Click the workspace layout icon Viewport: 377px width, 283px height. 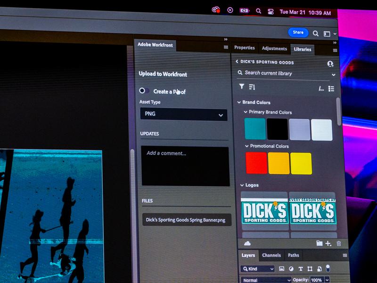click(327, 34)
